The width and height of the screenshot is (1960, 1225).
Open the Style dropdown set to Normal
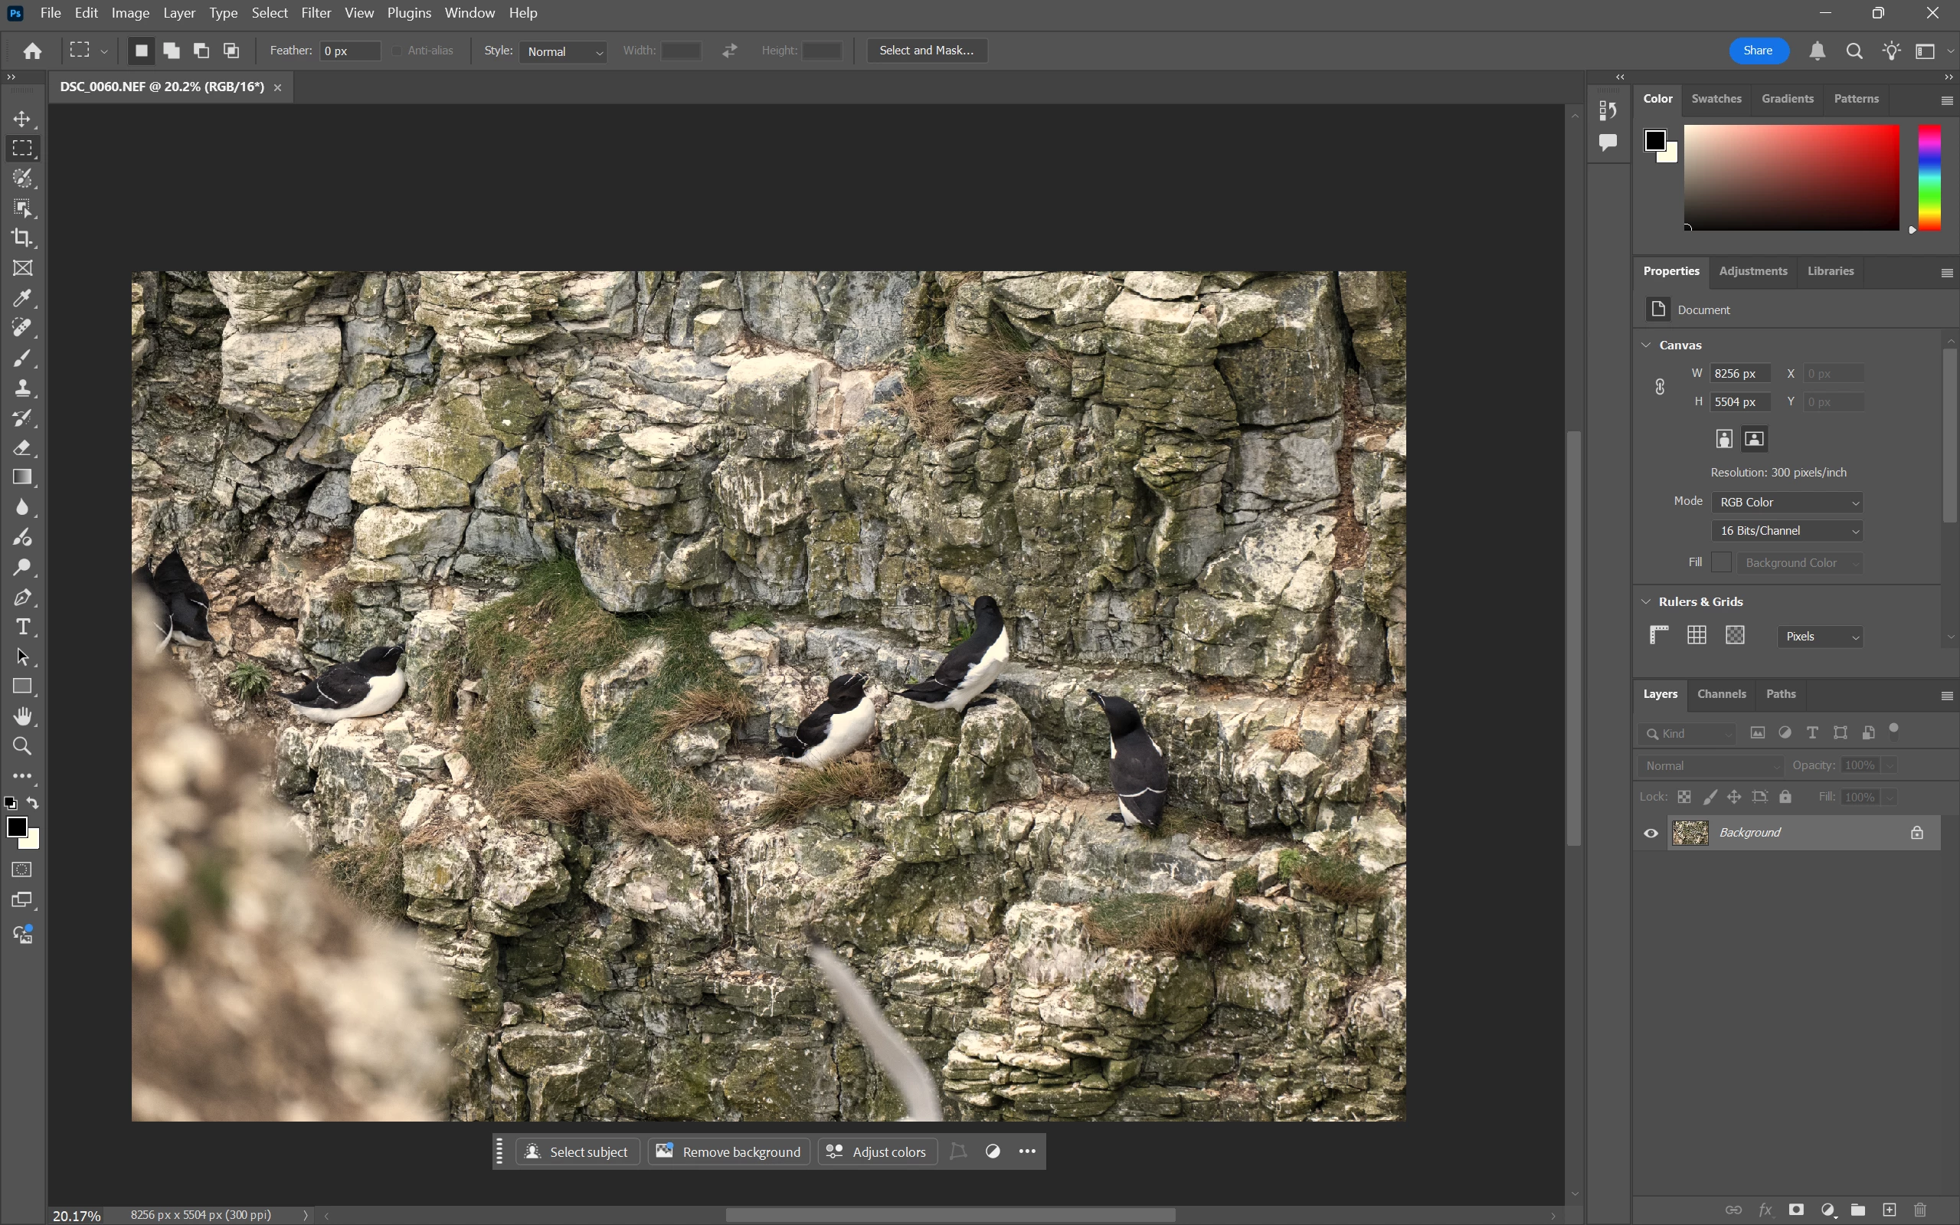(564, 51)
